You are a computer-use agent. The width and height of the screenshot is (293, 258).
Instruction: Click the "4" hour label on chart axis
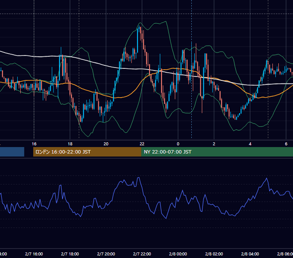(x=250, y=144)
